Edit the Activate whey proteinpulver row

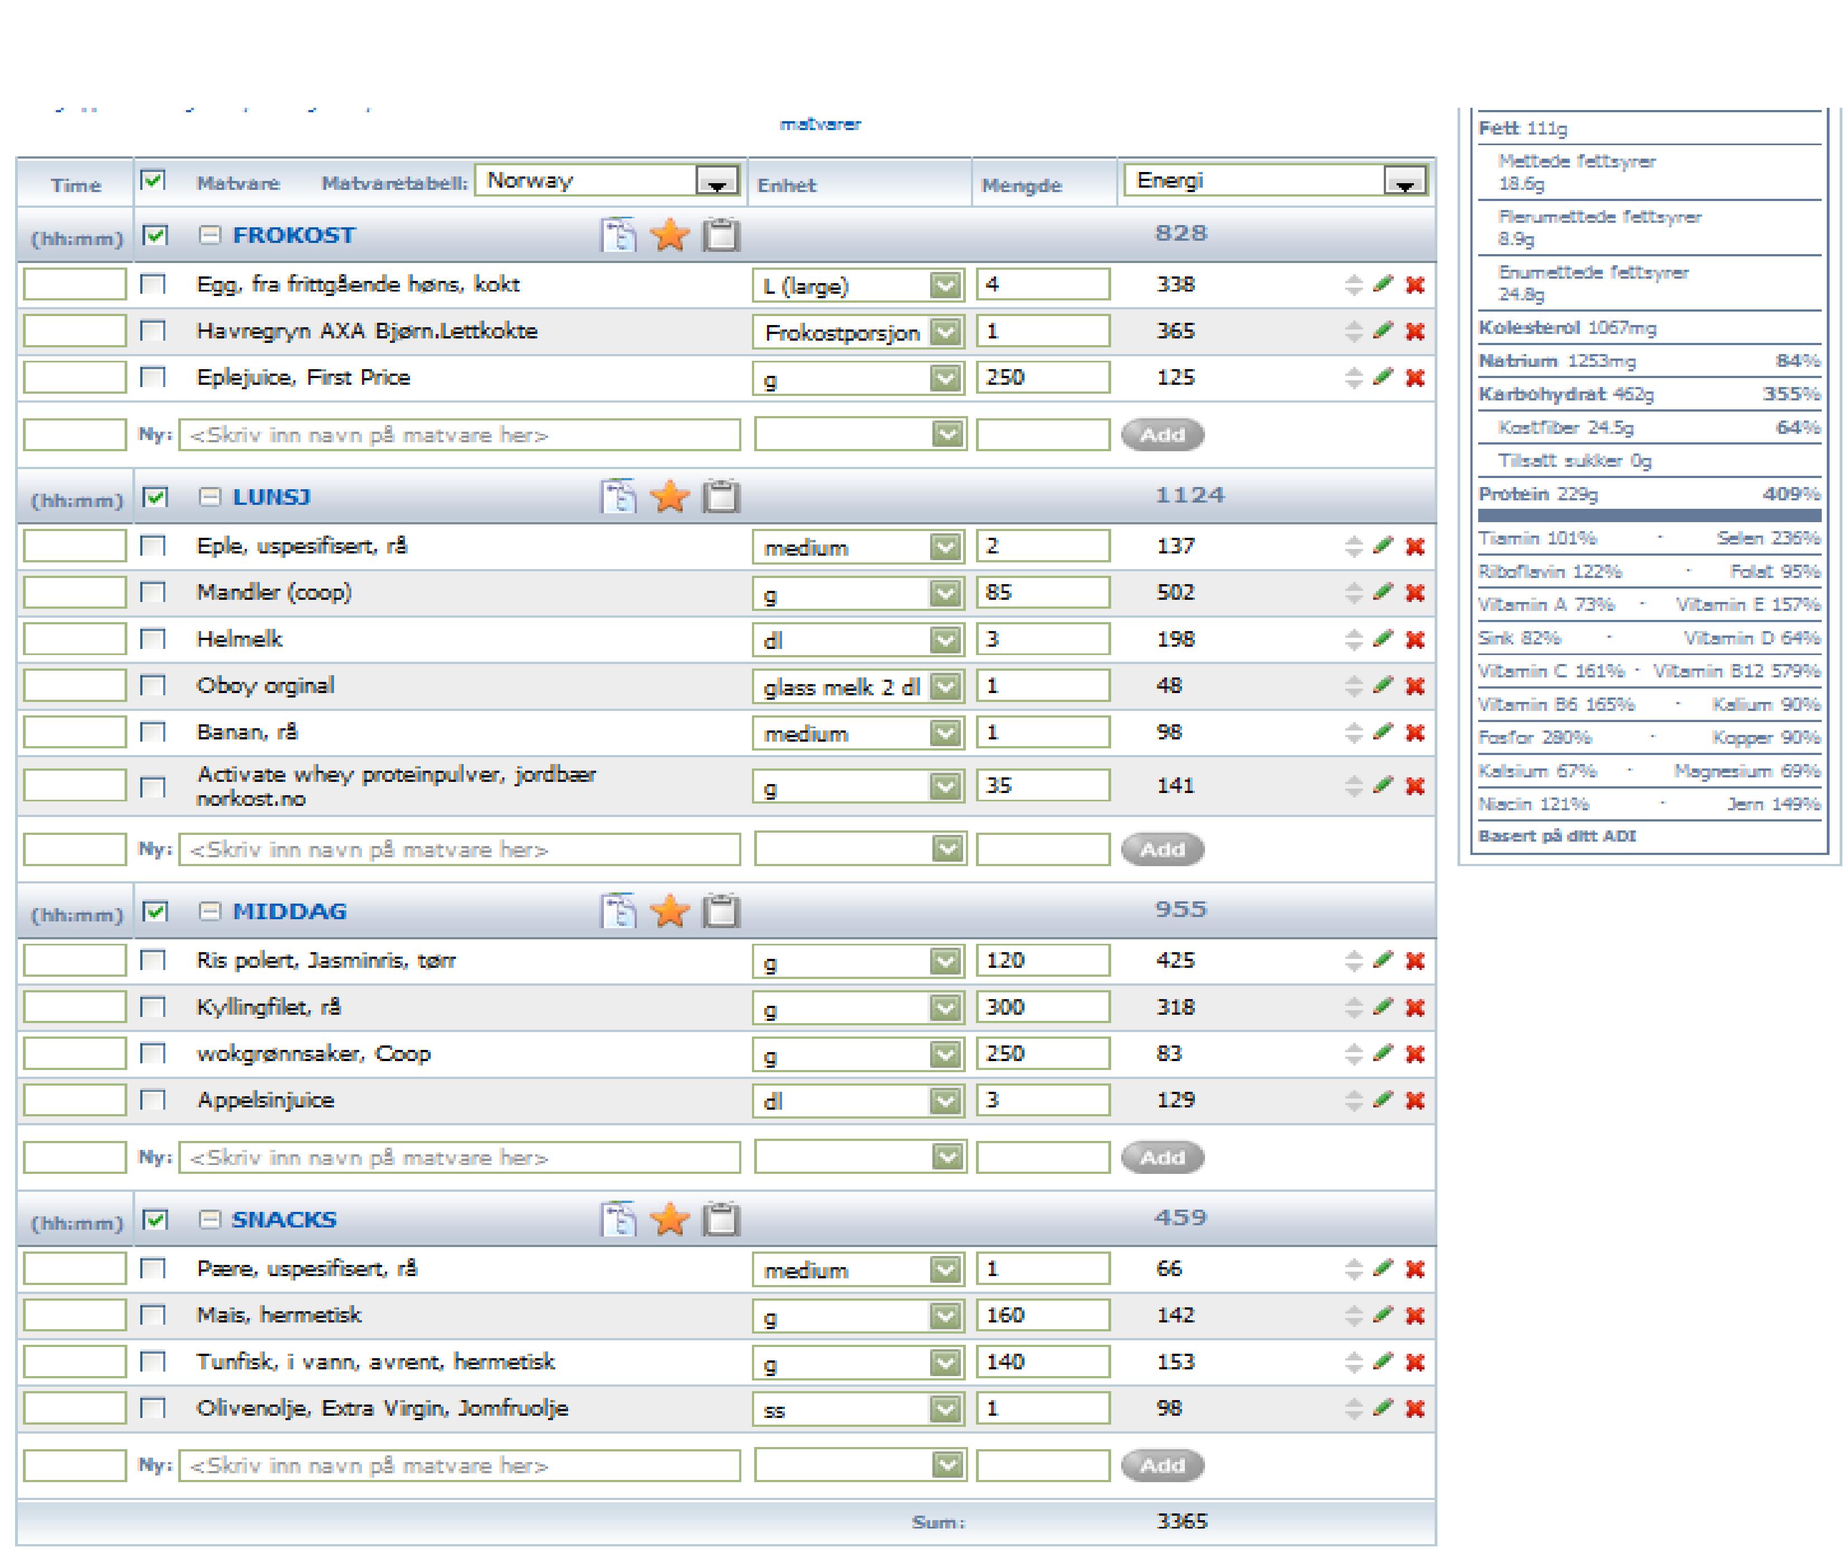(x=1384, y=786)
